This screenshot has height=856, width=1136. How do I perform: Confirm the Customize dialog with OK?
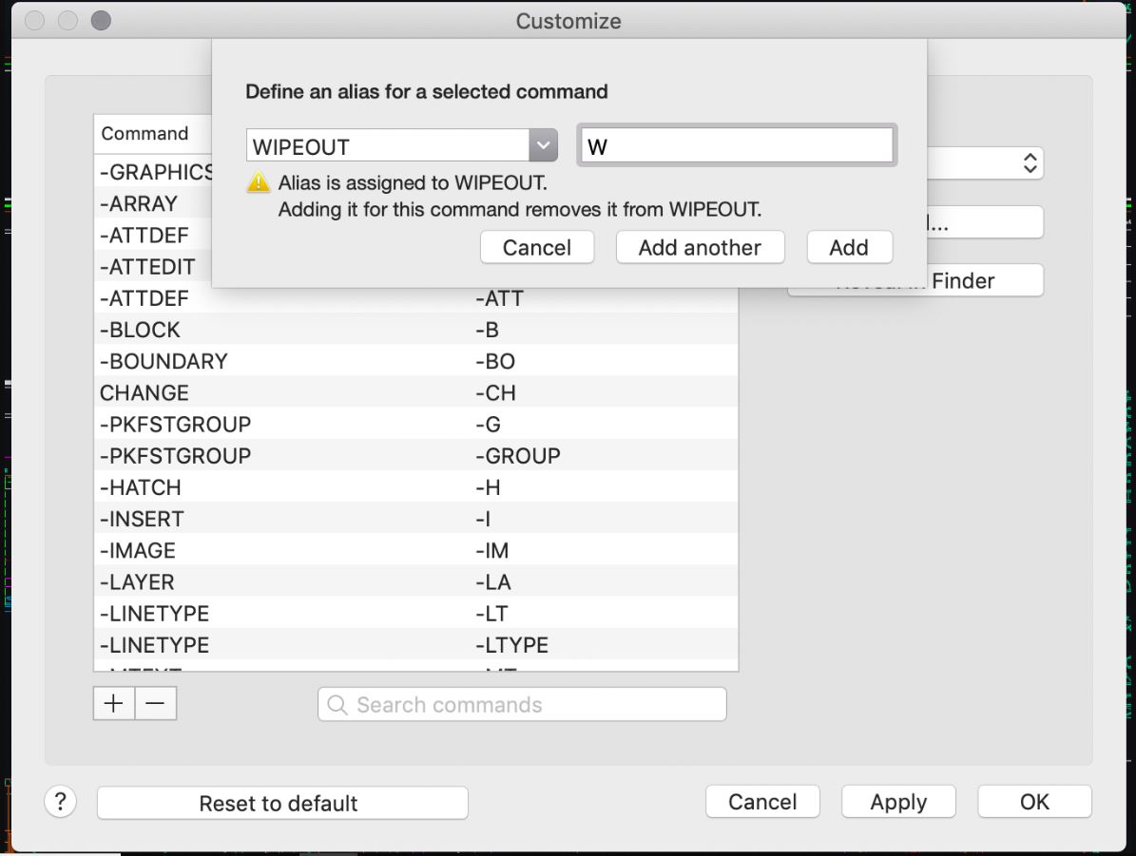pos(1034,802)
